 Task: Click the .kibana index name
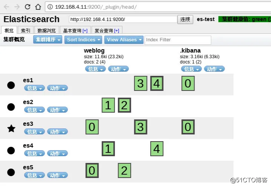coord(190,50)
